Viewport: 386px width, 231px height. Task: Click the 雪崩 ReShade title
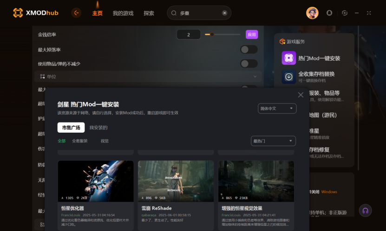click(x=157, y=208)
